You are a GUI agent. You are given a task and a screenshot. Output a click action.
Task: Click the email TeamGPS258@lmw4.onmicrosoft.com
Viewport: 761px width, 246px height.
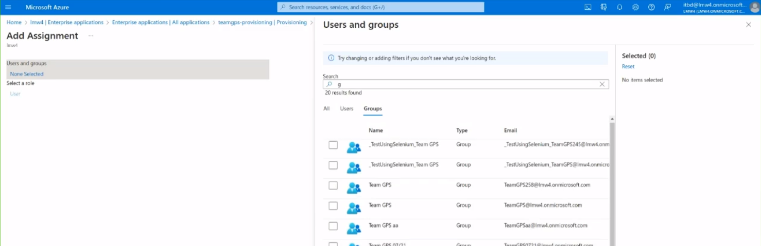point(547,185)
